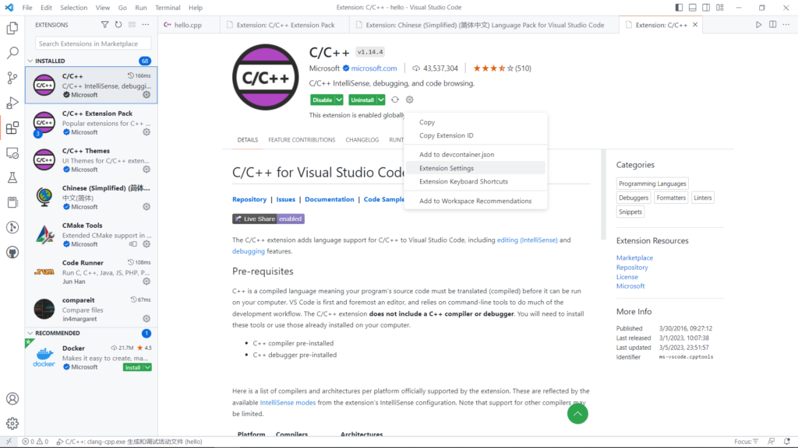Click the Run play button in editor toolbar
The height and width of the screenshot is (448, 798).
[x=758, y=25]
